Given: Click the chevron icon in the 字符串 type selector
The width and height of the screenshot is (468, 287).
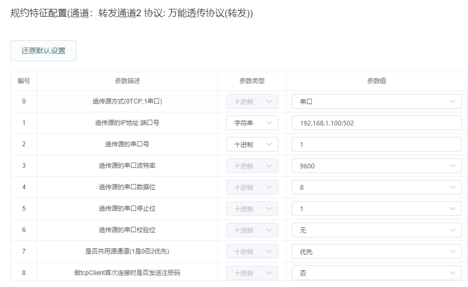Looking at the screenshot, I should tap(269, 123).
